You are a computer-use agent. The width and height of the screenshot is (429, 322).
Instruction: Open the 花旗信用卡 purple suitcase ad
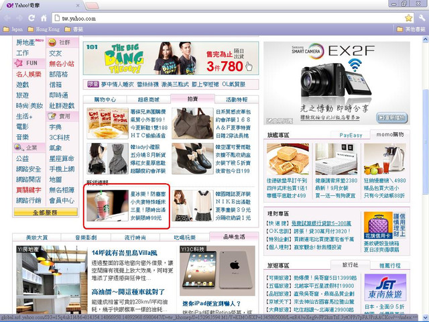[378, 225]
